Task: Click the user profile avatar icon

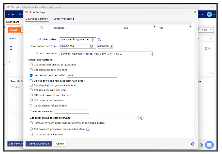Action: (x=209, y=14)
